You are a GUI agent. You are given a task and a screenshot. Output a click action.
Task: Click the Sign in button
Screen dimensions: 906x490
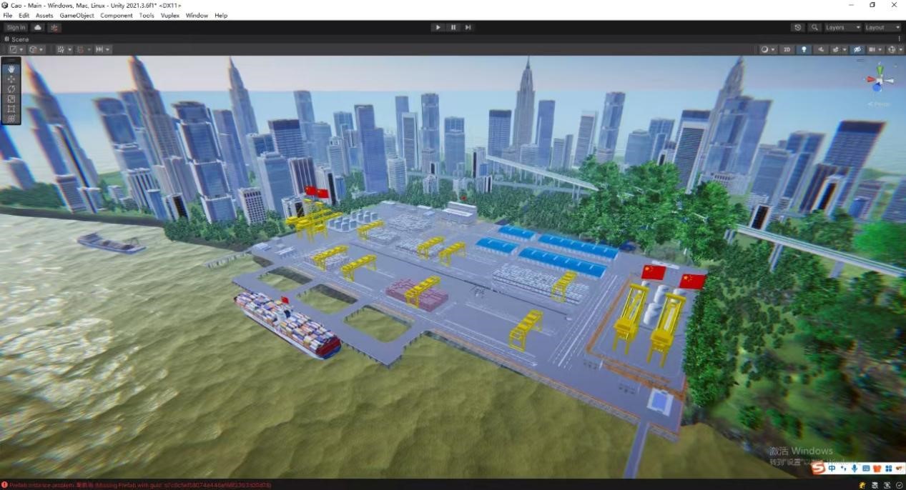(16, 27)
